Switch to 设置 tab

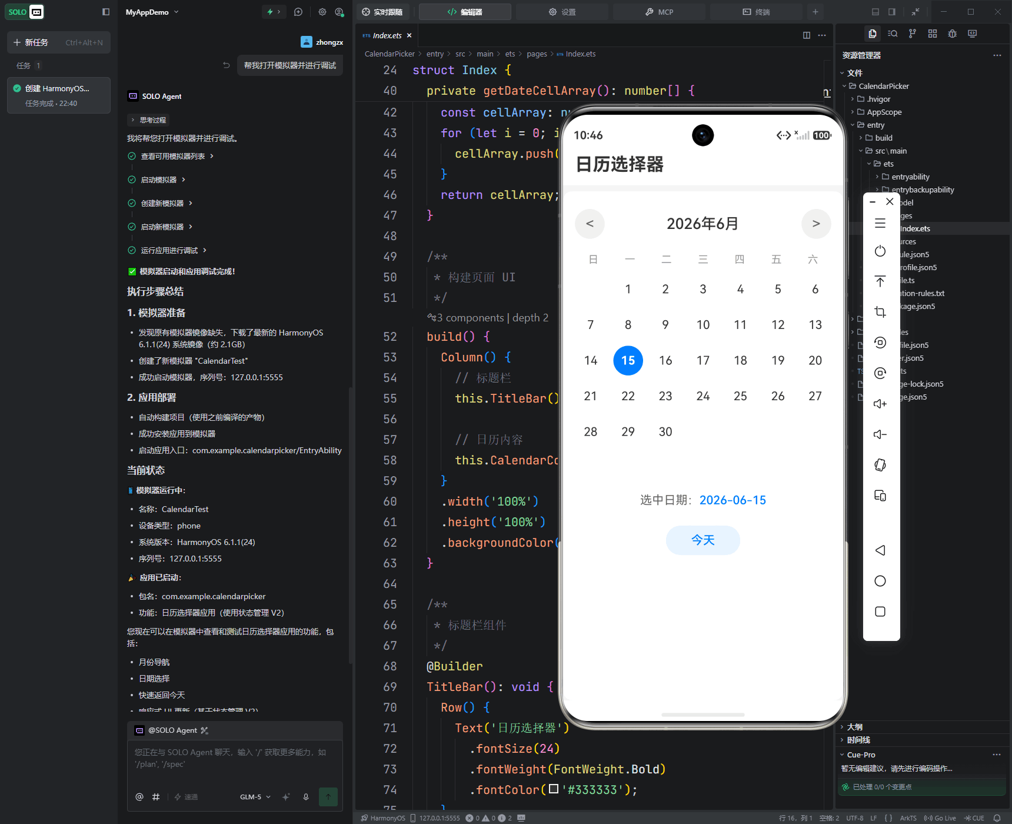pos(562,12)
